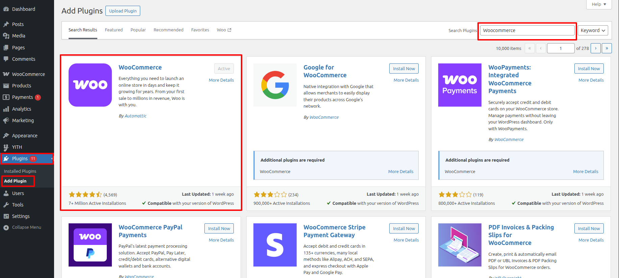619x278 pixels.
Task: Click the PDF Invoices plugin thumbnail
Action: click(460, 245)
